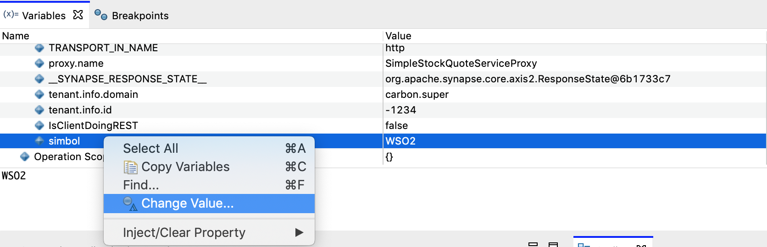Click the Variables (x)= tab icon
This screenshot has height=247, width=767.
(11, 14)
